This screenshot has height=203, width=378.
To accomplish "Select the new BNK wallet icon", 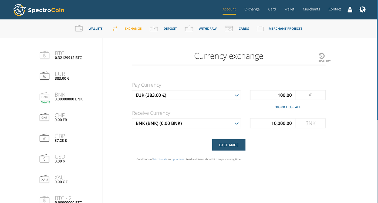I will (x=45, y=97).
